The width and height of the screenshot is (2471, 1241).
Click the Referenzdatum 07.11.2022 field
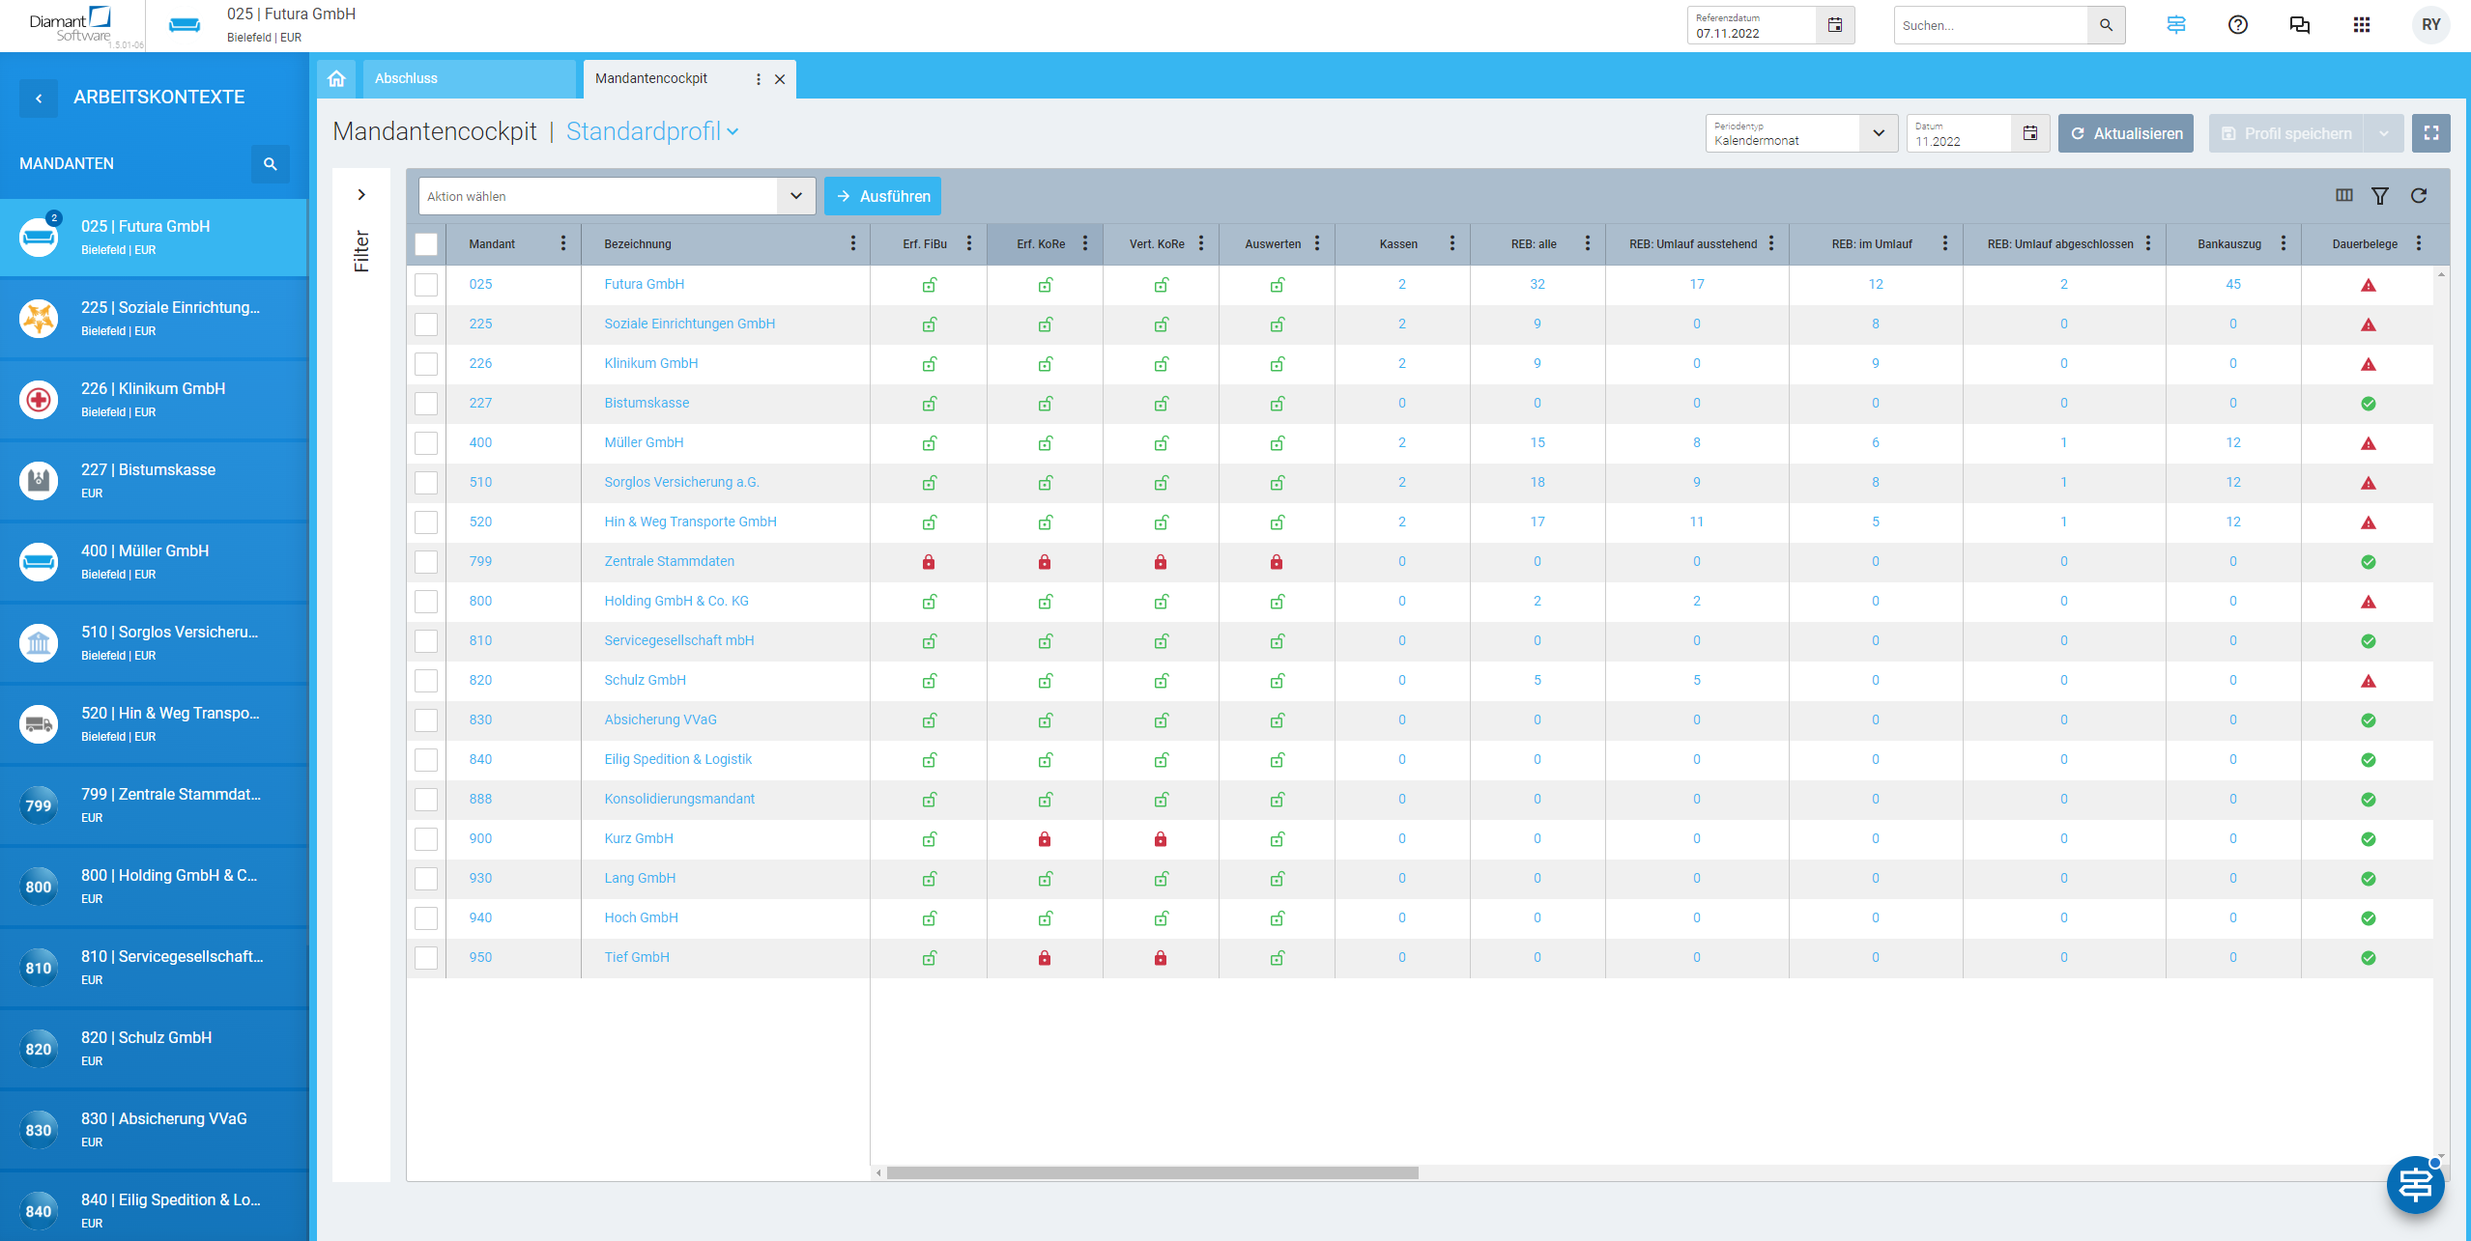pos(1752,25)
